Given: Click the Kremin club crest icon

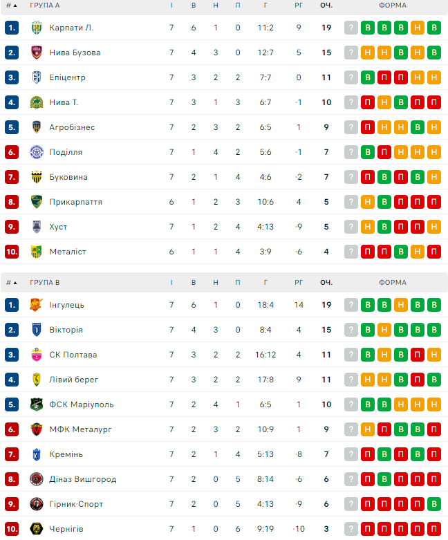Looking at the screenshot, I should (37, 454).
